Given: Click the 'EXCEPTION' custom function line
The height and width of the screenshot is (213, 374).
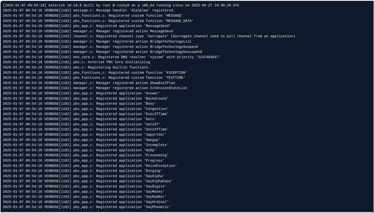Looking at the screenshot, I should coord(95,73).
